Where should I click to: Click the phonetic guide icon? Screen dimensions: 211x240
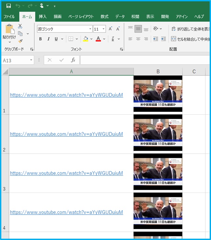coord(113,39)
